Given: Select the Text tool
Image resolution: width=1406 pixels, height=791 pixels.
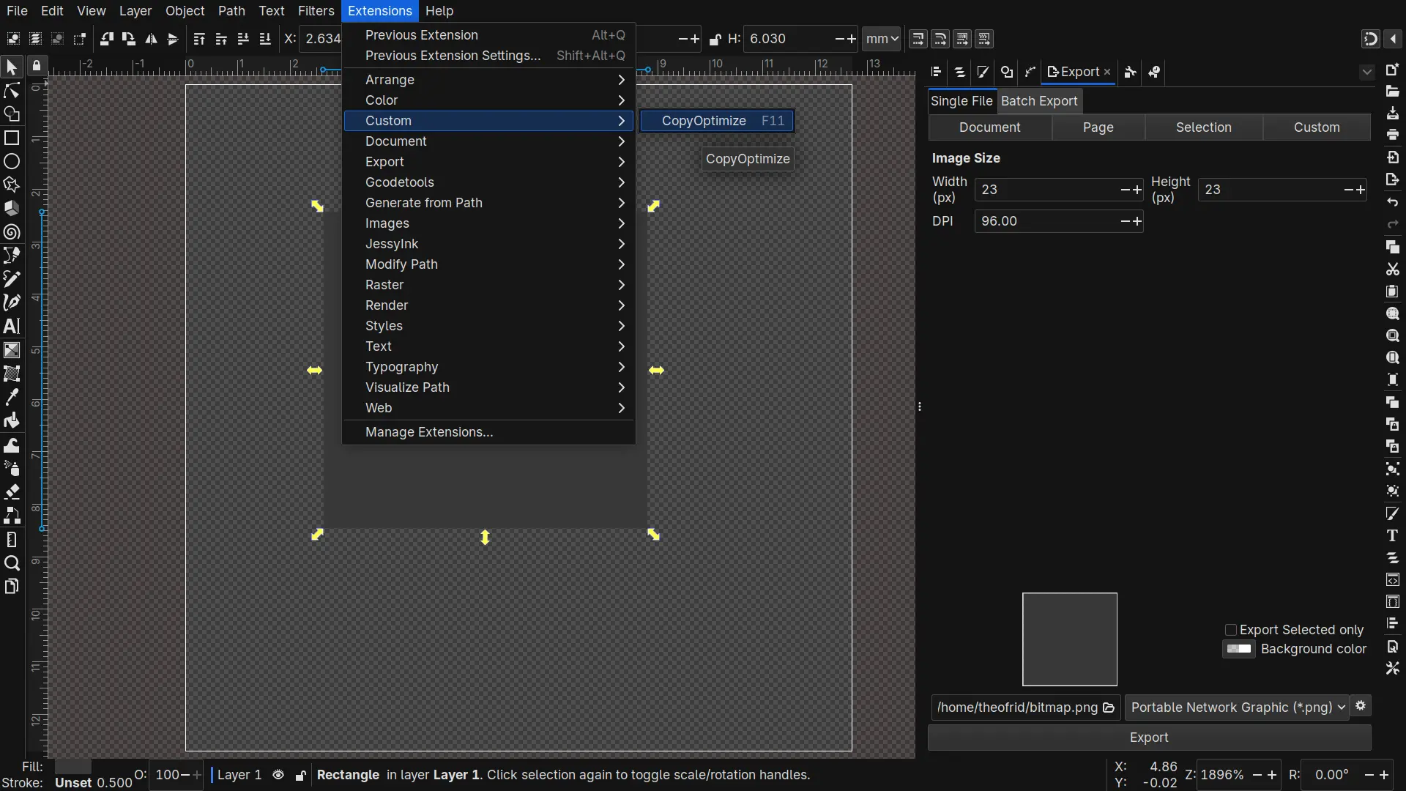Looking at the screenshot, I should [x=12, y=326].
